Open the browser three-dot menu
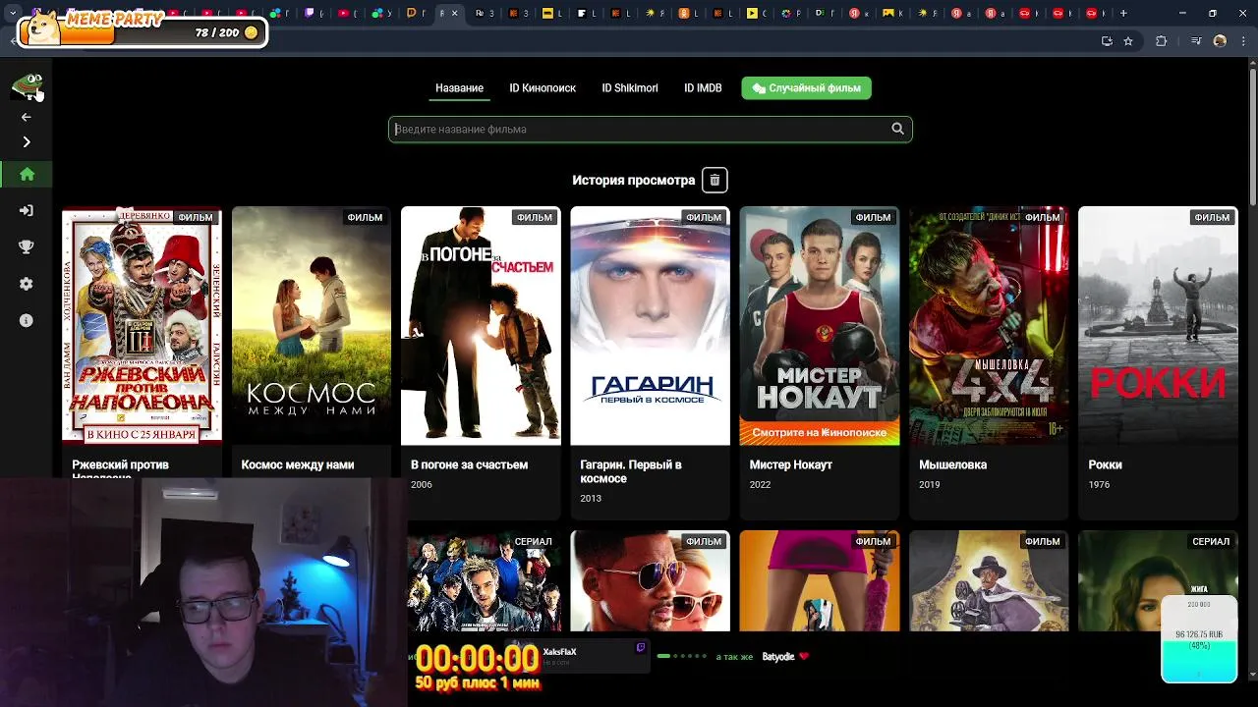 pos(1243,41)
